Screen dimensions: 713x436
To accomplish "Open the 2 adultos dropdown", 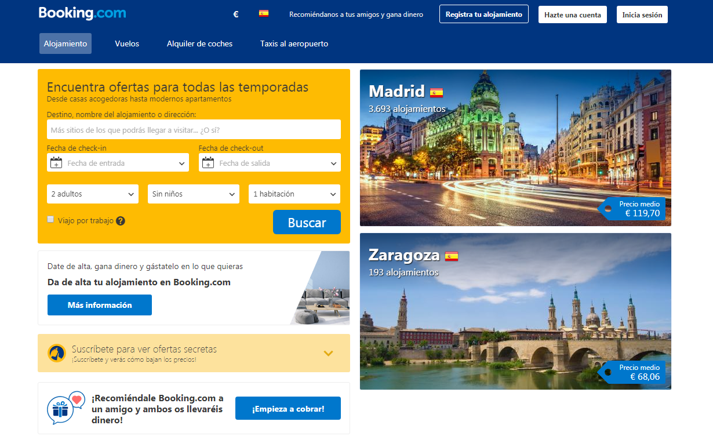I will [93, 194].
